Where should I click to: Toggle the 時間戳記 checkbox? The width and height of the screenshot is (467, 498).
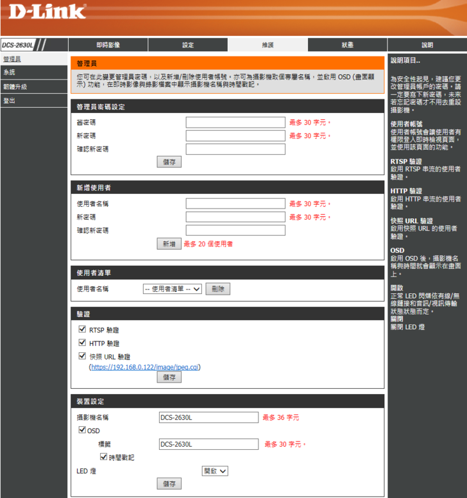[104, 457]
